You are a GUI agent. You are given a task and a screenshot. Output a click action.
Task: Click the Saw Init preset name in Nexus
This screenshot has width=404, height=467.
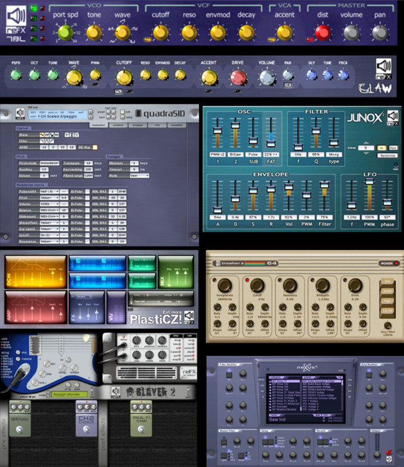pos(277,419)
